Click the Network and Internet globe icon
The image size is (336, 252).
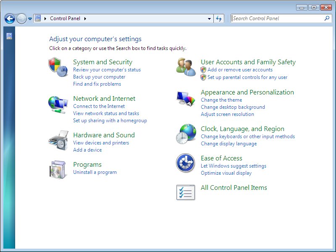(x=58, y=105)
